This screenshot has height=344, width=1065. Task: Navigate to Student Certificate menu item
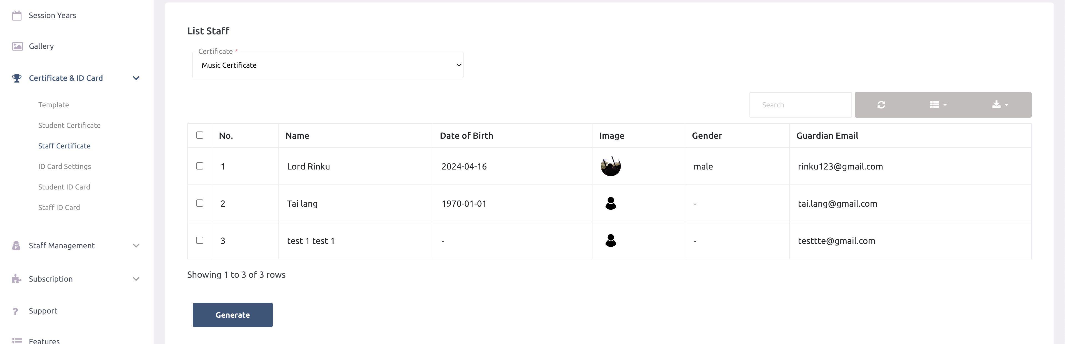pyautogui.click(x=69, y=125)
